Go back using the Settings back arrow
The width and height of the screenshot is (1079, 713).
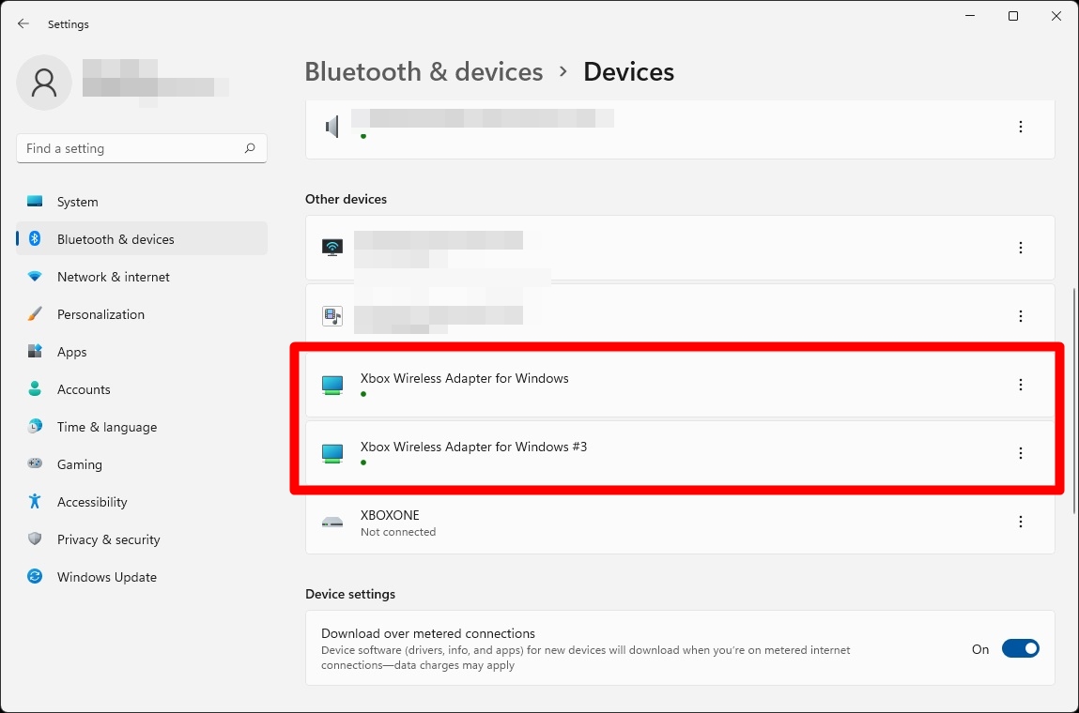23,23
